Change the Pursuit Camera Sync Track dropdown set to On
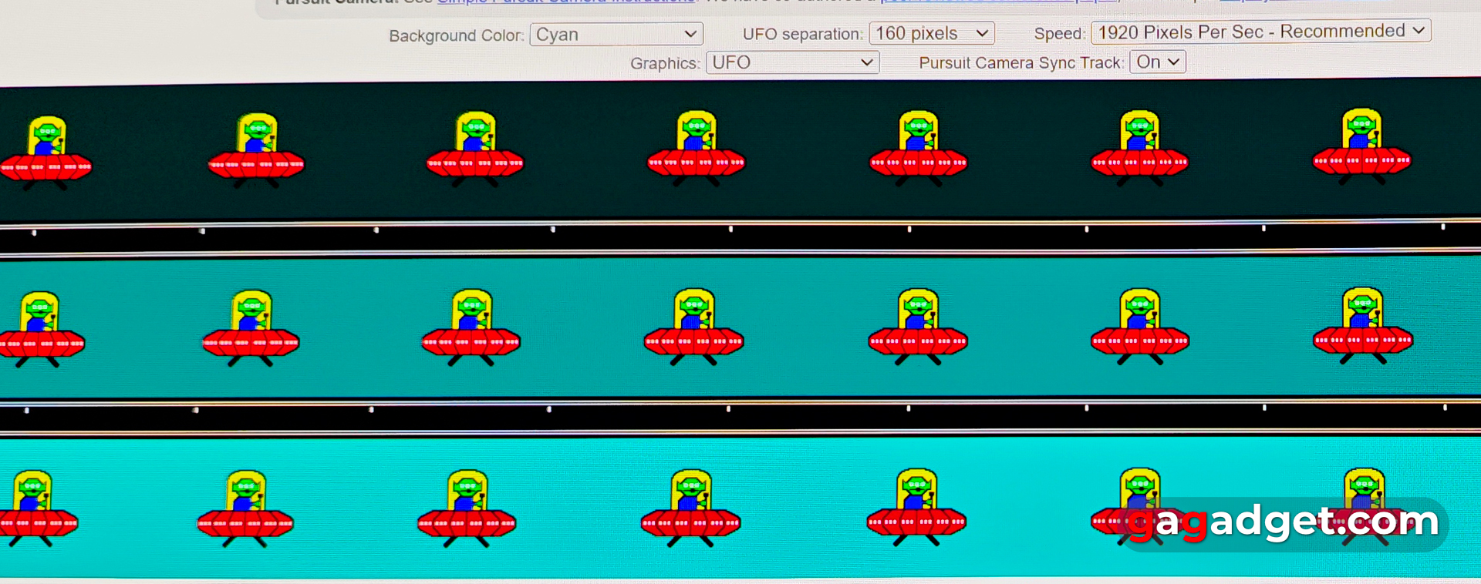The width and height of the screenshot is (1481, 584). point(1158,62)
